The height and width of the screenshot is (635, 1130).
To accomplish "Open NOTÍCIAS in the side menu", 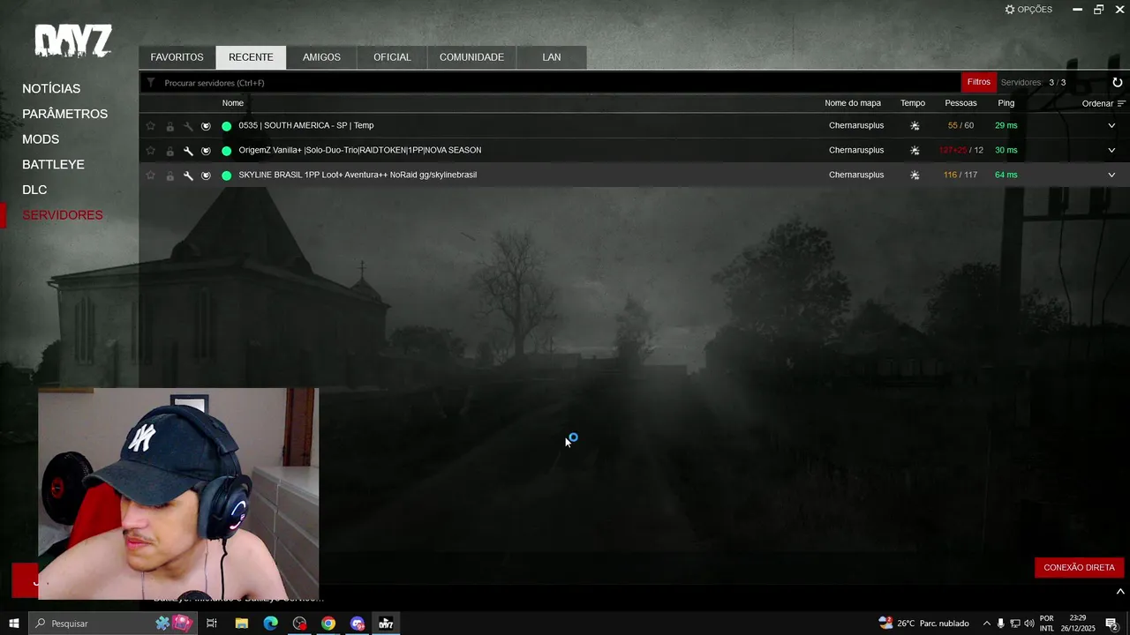I will (x=51, y=89).
